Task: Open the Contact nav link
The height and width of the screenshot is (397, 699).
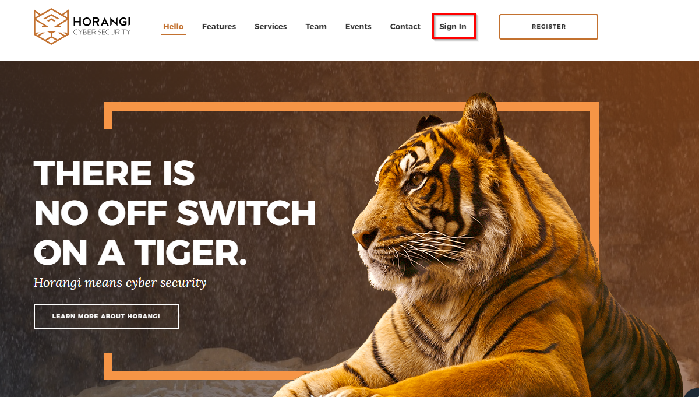Action: 405,26
